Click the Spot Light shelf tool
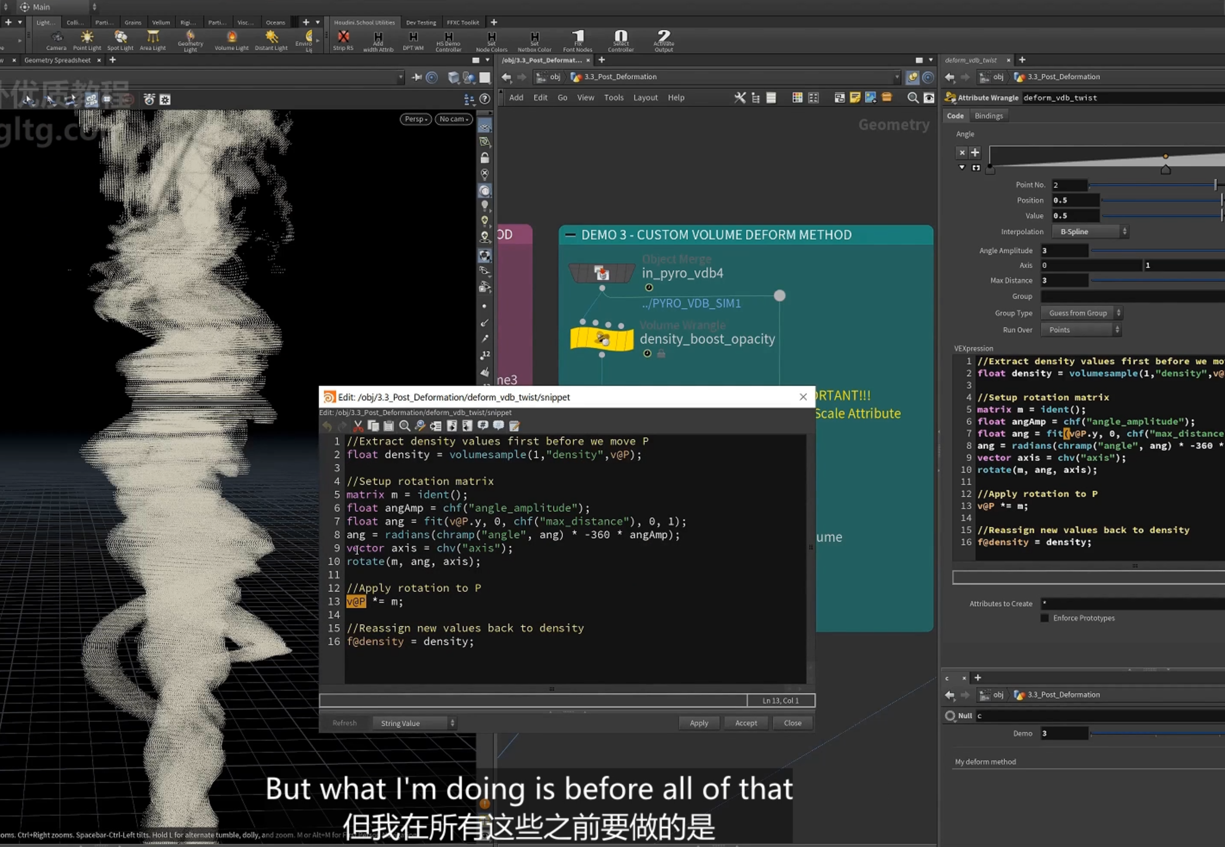 click(x=120, y=40)
